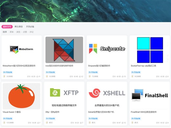
Task: Click 开发必备 tag on nsis card
Action: (50, 72)
